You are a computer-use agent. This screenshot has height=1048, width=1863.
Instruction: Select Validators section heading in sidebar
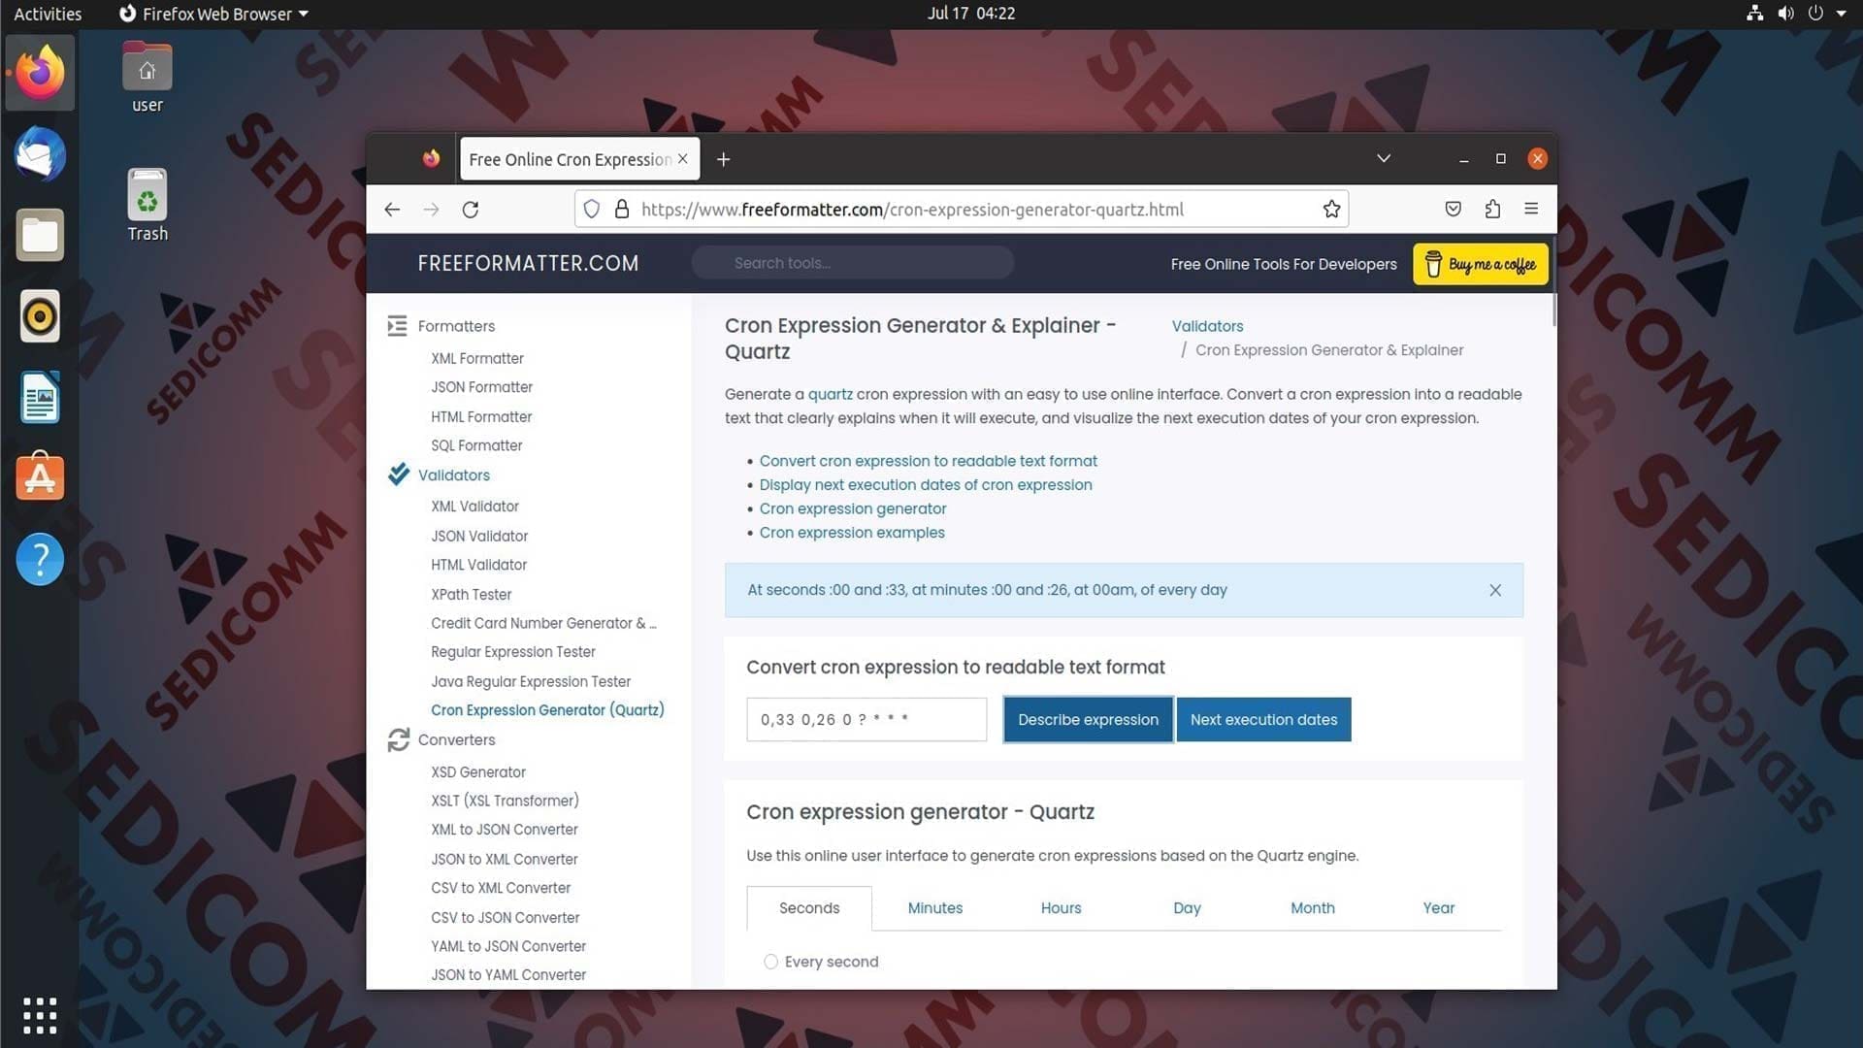click(453, 475)
